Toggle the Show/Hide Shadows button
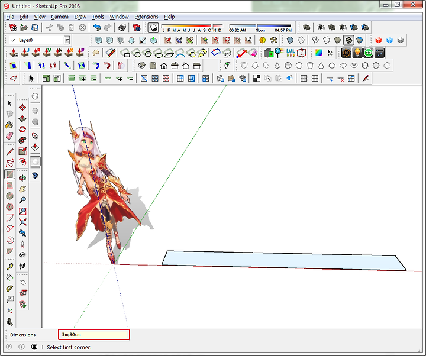The width and height of the screenshot is (426, 356). pos(153,27)
